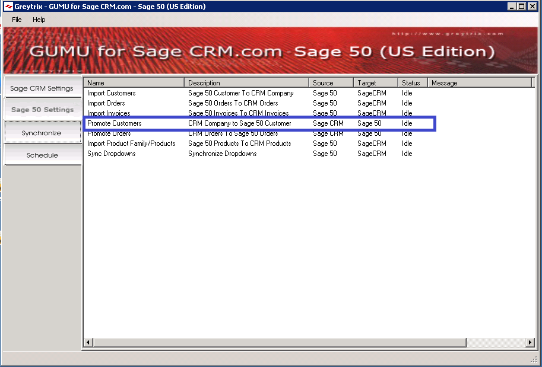The height and width of the screenshot is (367, 542).
Task: Click 'Synchronize Dropdowns' description cell
Action: (x=222, y=154)
